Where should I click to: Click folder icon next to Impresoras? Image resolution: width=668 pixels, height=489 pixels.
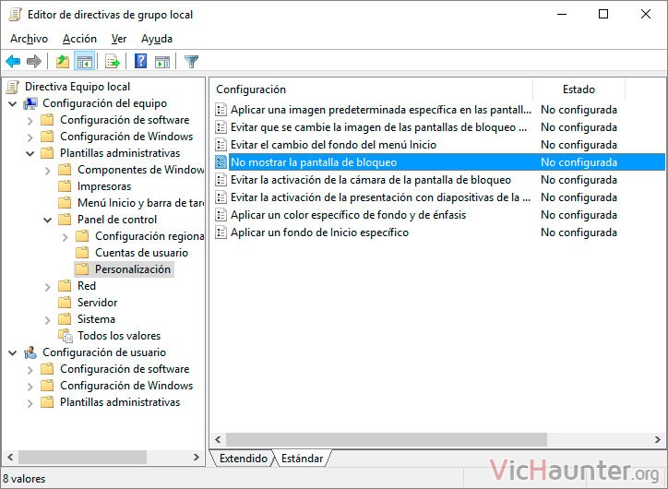[x=65, y=186]
